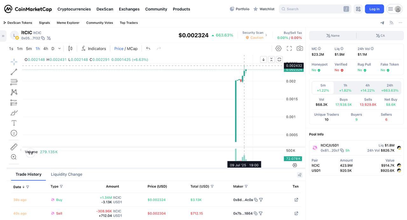Select the crosshair cursor tool
Viewport: 407px width, 220px height.
pos(14,62)
